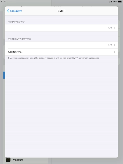Open the Primary Server entry row

(x=61, y=28)
